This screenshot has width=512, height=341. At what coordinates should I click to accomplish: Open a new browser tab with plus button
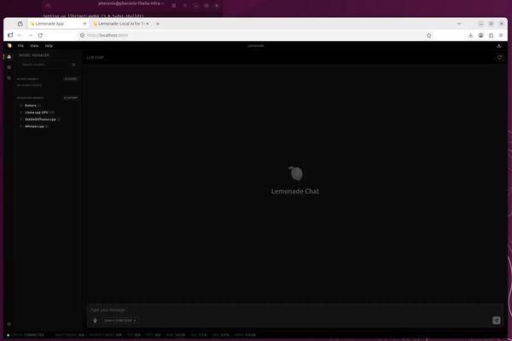(x=158, y=24)
